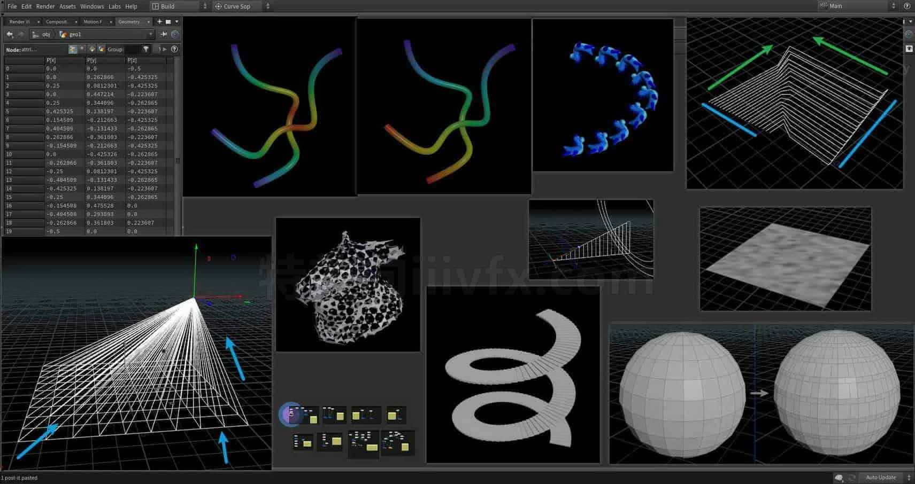Click the speech bubble icon in status bar
The image size is (915, 484).
tap(839, 478)
